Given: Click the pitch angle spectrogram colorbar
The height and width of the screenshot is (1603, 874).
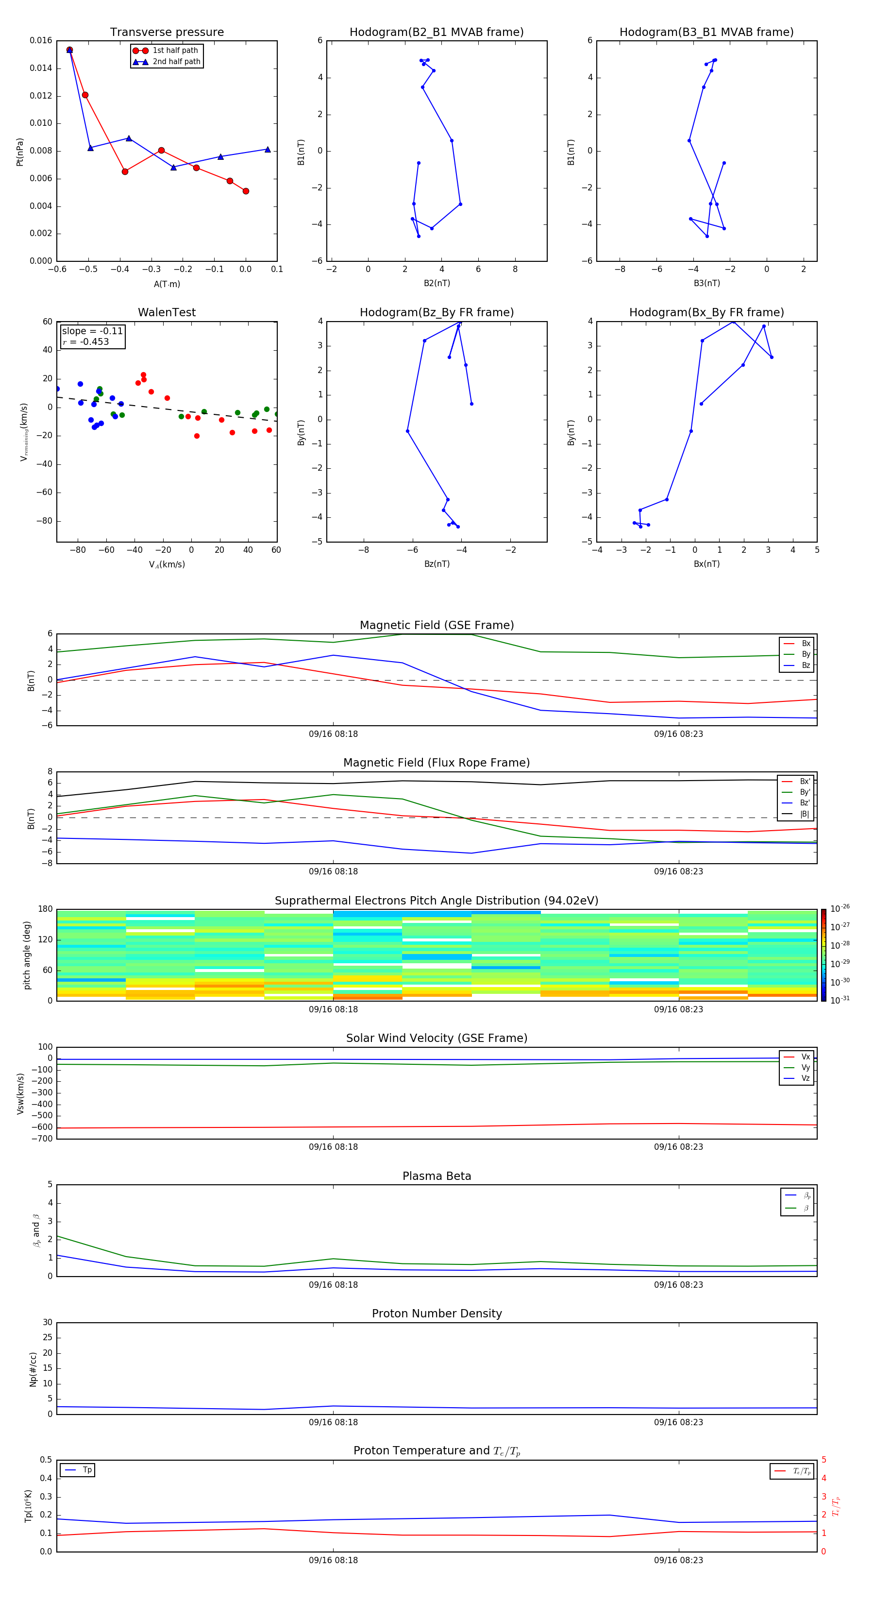Looking at the screenshot, I should (x=824, y=955).
